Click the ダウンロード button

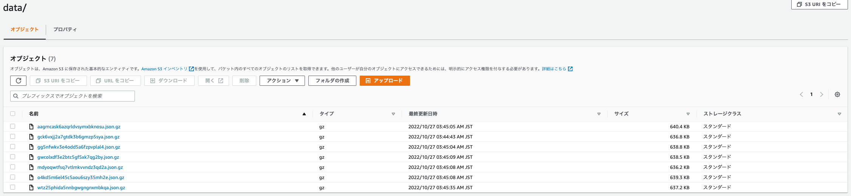169,81
